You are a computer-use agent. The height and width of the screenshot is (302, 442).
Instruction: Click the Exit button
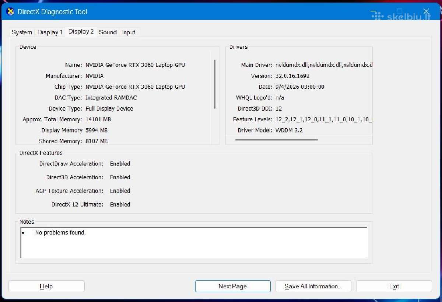[394, 286]
